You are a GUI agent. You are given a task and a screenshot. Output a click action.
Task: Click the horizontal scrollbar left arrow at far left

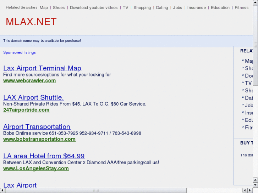[x=2, y=190]
